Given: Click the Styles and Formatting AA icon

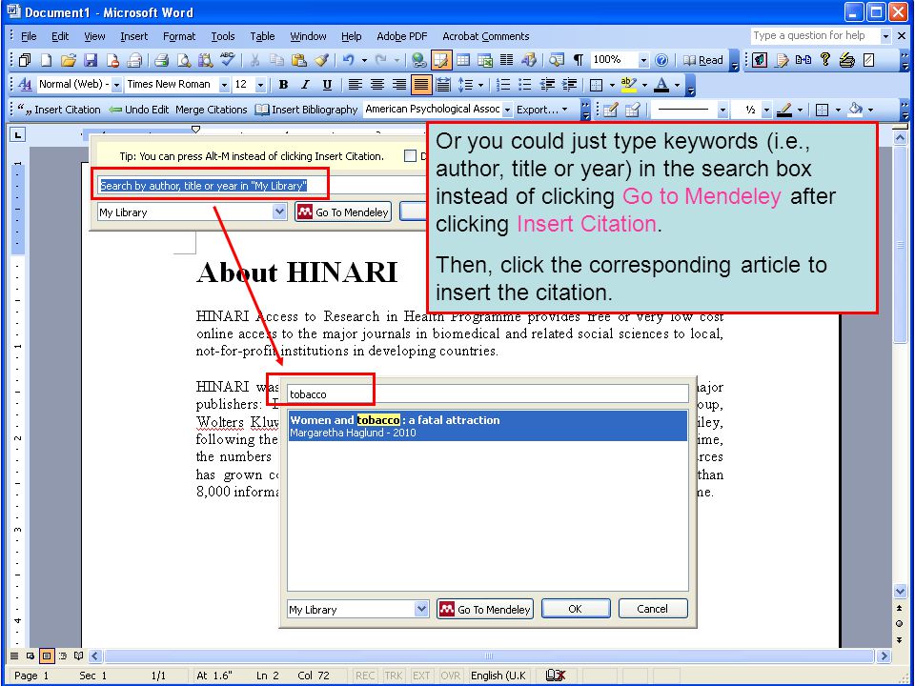Looking at the screenshot, I should (x=25, y=85).
